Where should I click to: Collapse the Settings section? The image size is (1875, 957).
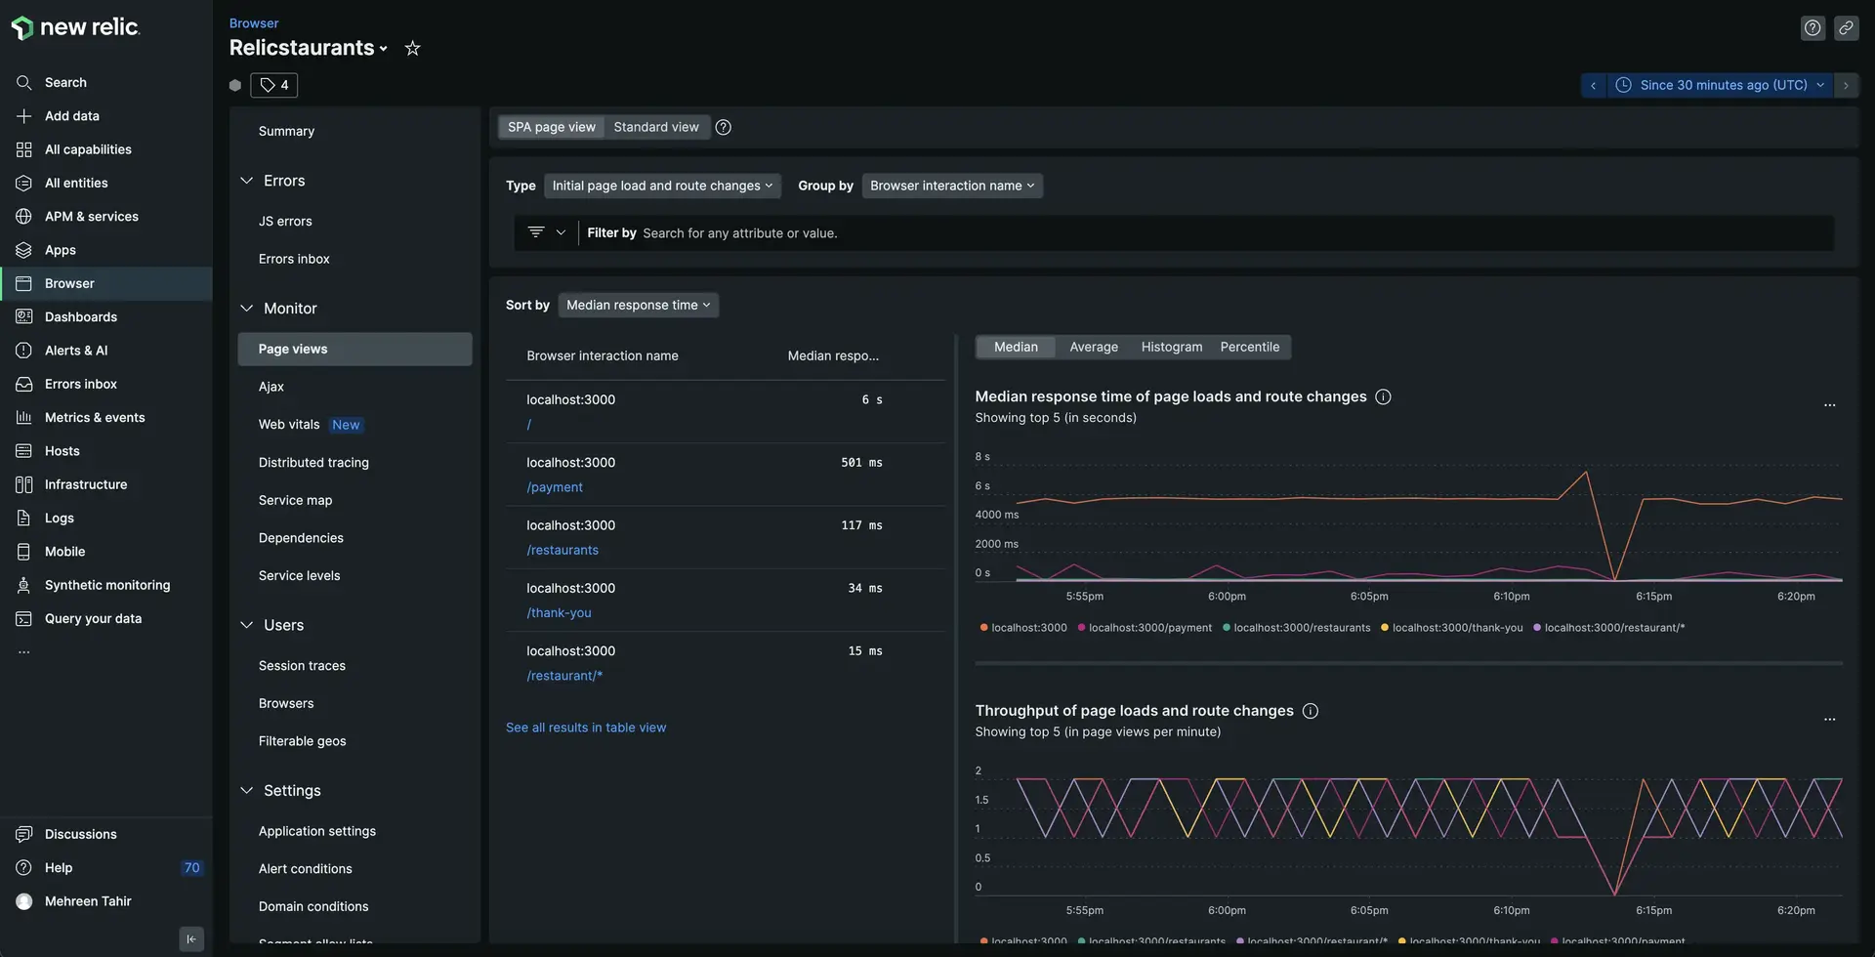(246, 791)
